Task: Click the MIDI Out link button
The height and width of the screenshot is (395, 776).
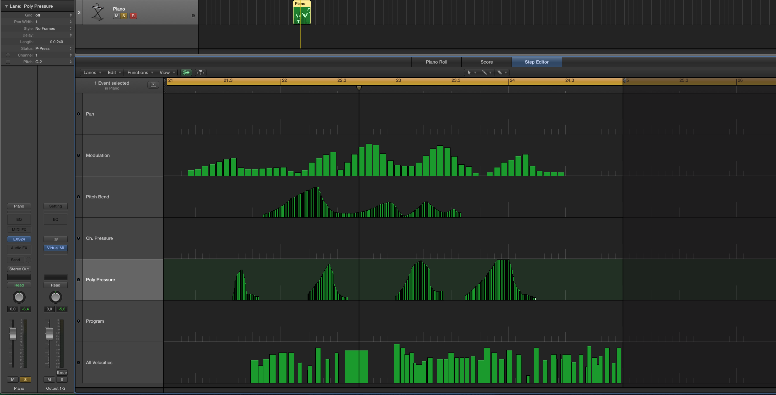Action: [186, 72]
